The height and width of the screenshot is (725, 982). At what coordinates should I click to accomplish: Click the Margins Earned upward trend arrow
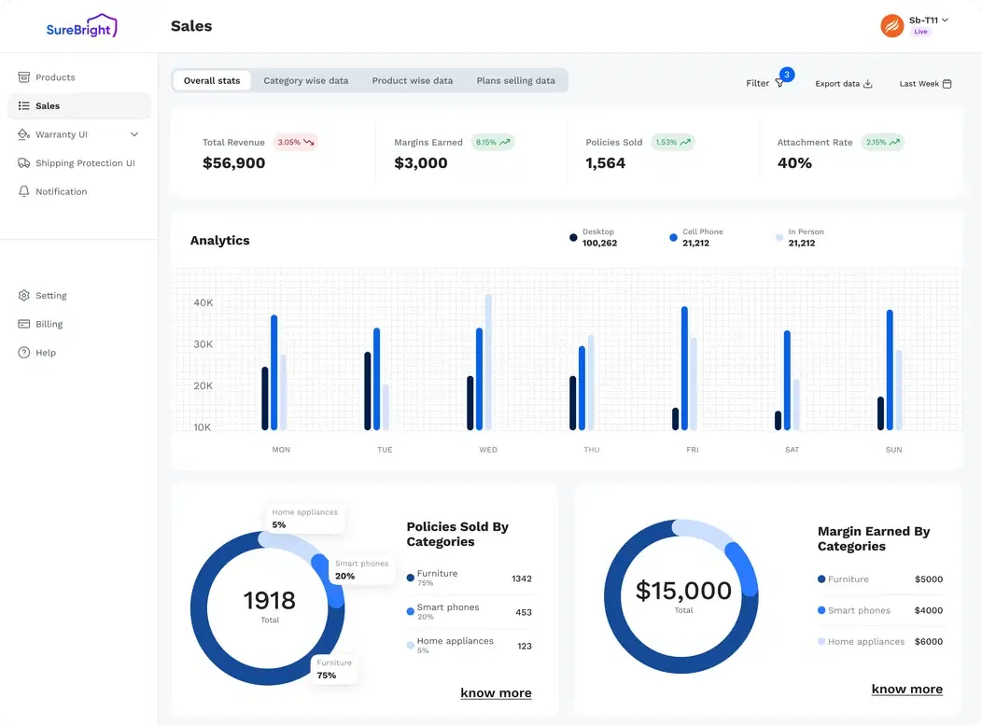[x=505, y=142]
